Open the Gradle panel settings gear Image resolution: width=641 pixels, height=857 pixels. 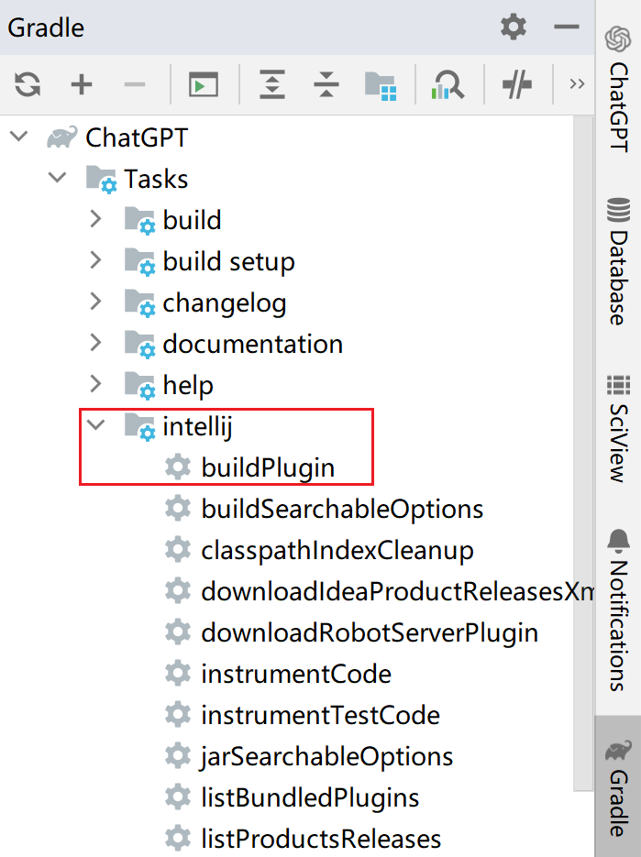coord(513,27)
